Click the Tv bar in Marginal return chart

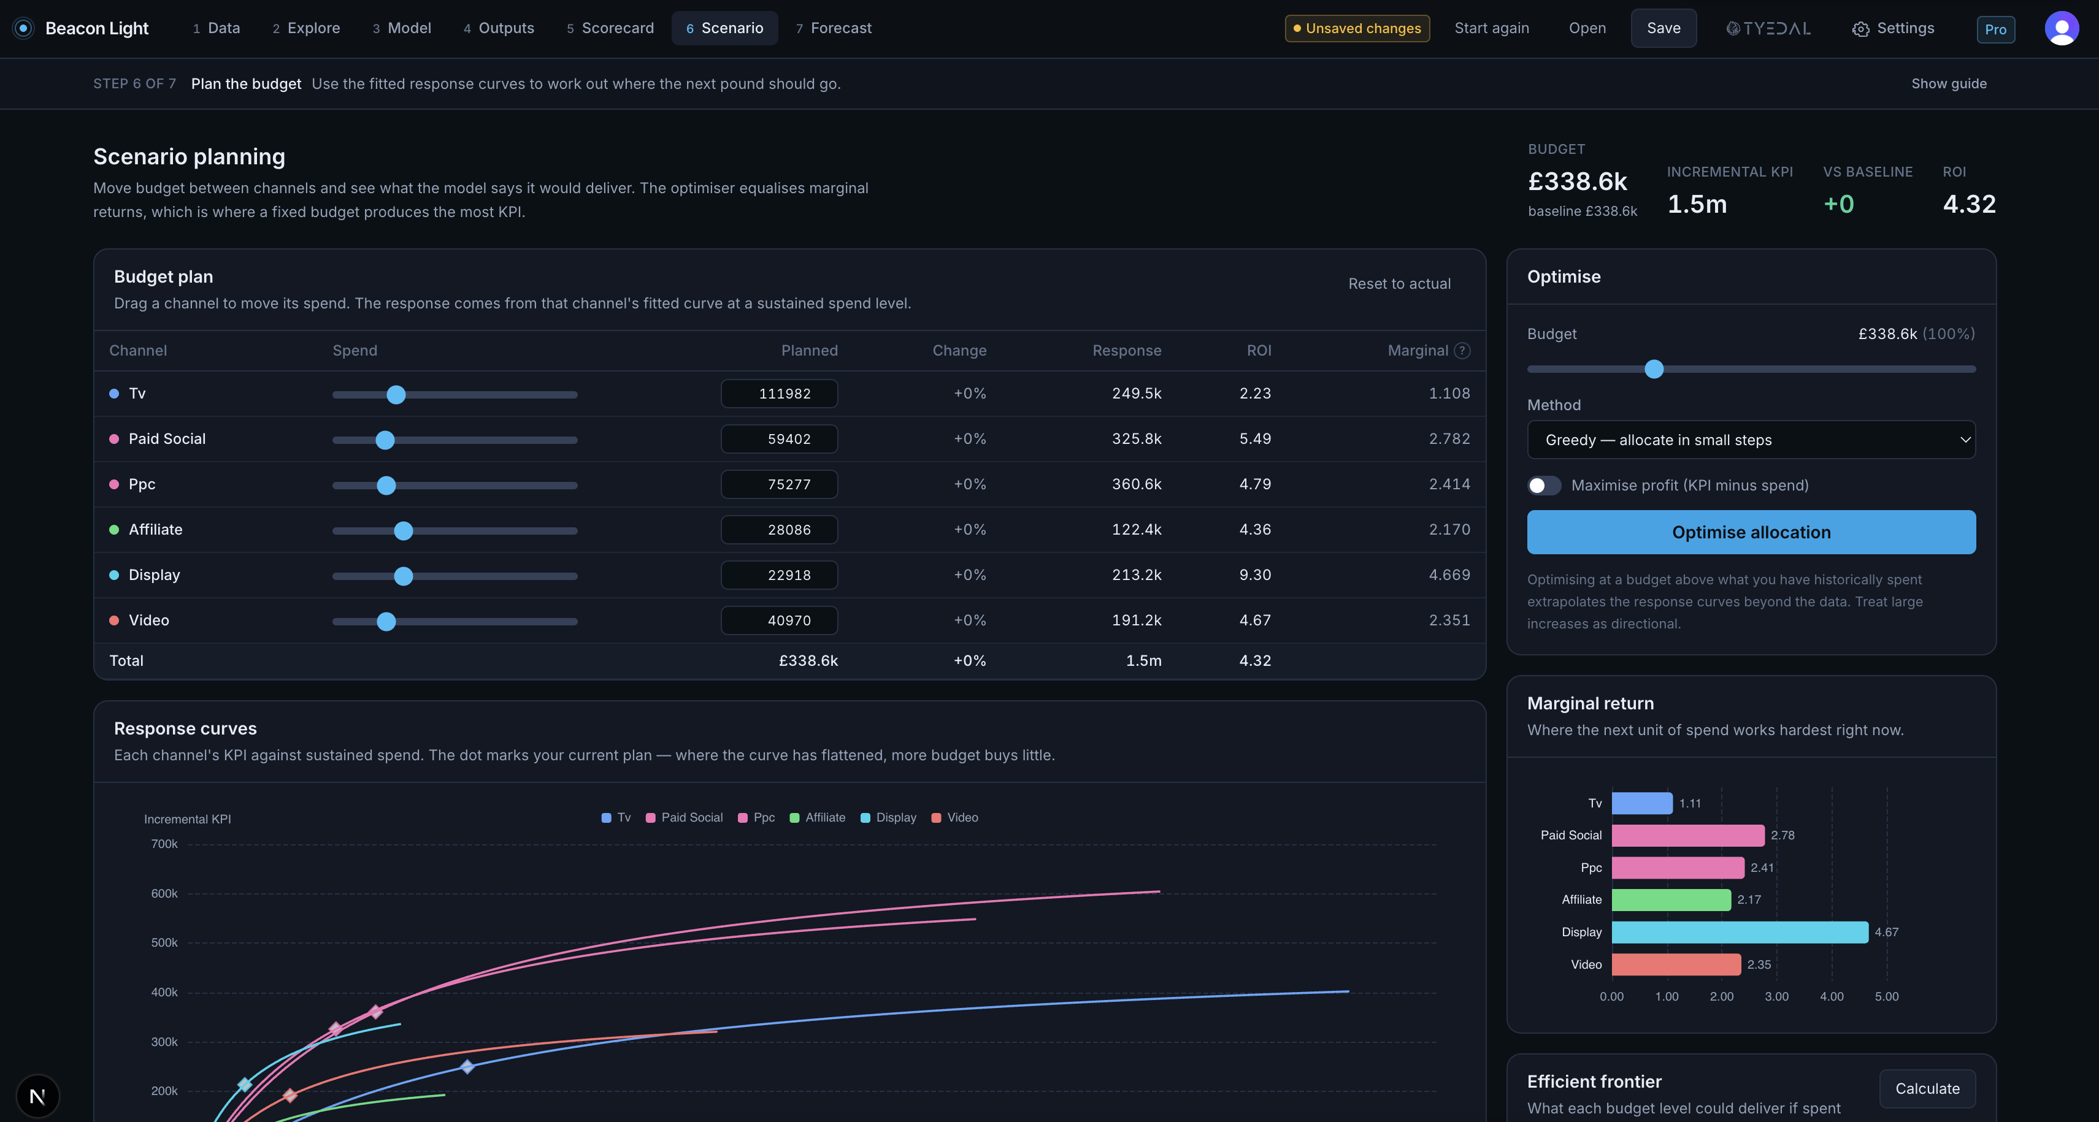(x=1642, y=804)
